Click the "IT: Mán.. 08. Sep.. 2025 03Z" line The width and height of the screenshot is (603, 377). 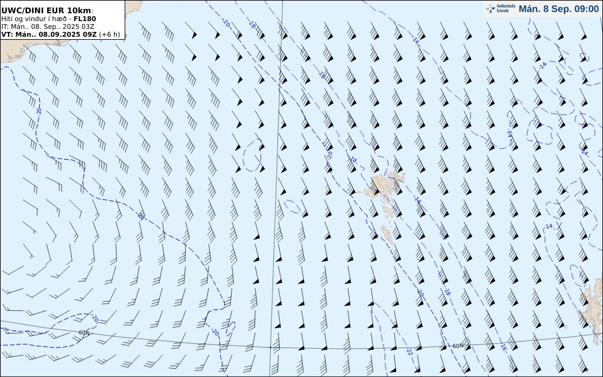(x=48, y=26)
